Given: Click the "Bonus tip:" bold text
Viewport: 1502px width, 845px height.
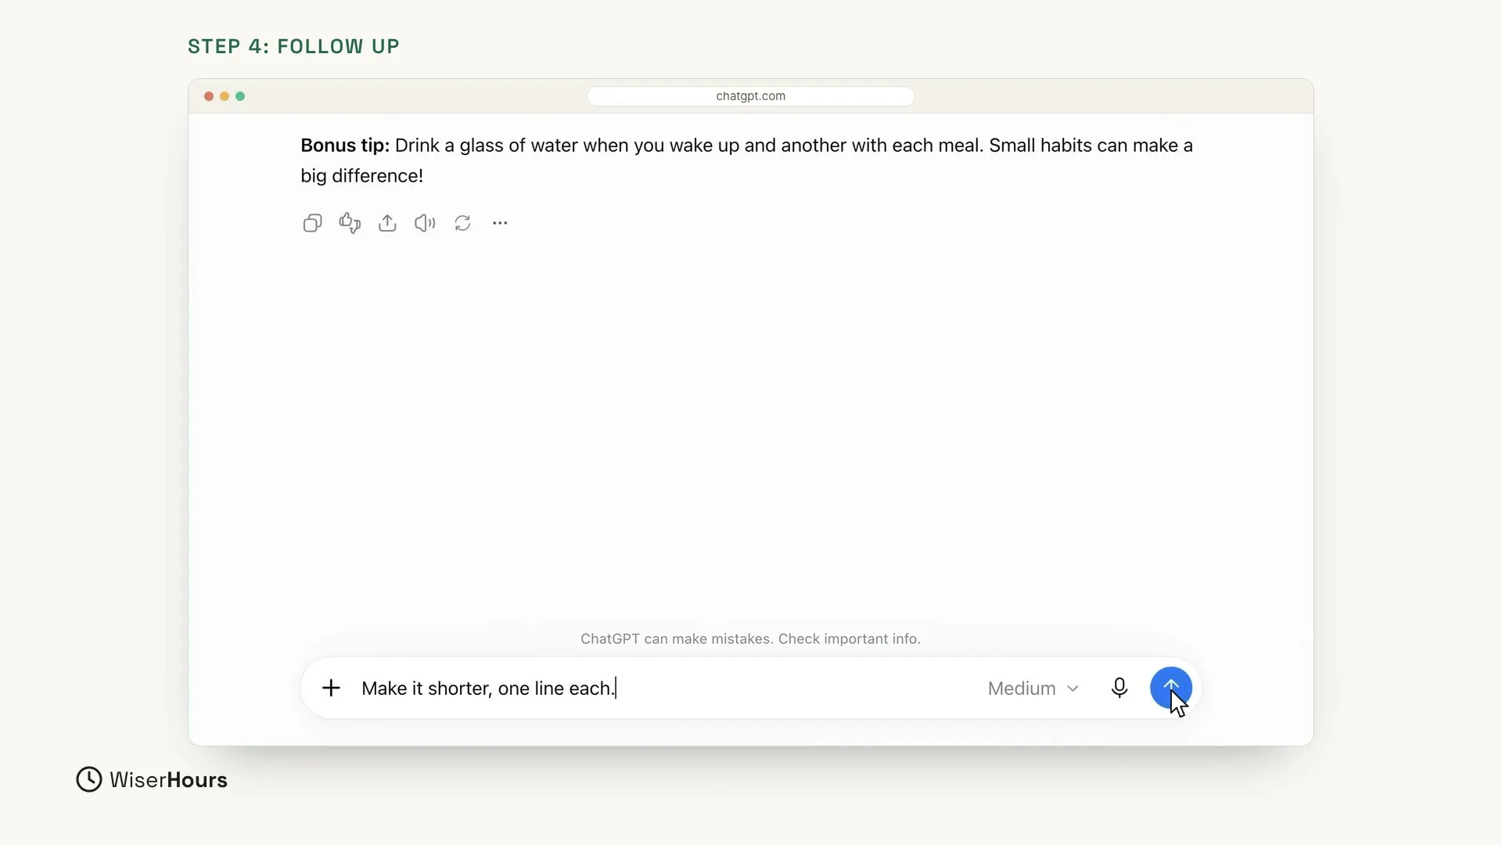Looking at the screenshot, I should (x=345, y=146).
